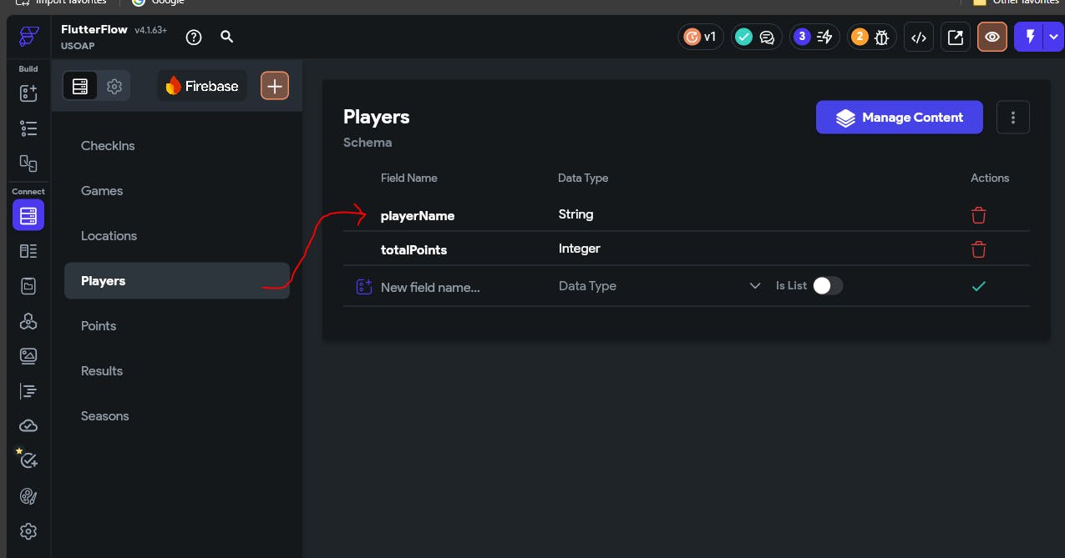Click the Firebase button
The image size is (1065, 558).
coord(202,86)
